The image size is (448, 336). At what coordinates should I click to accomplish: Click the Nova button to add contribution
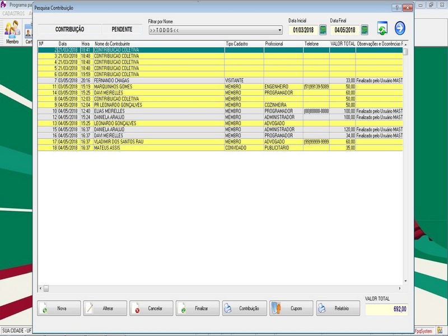tap(59, 309)
